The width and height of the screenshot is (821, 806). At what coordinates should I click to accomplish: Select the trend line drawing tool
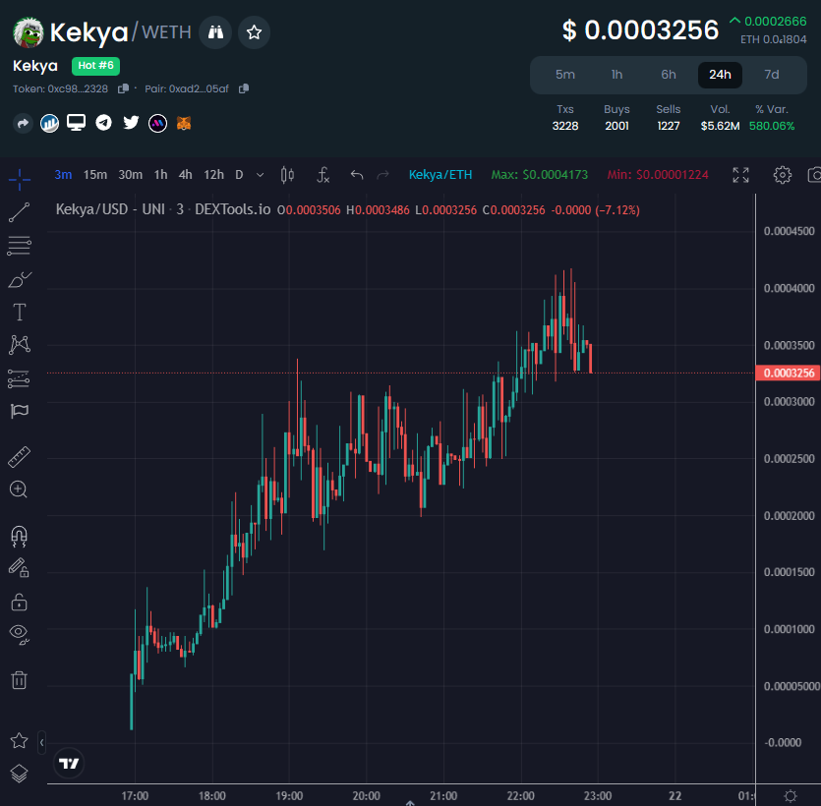click(x=20, y=212)
